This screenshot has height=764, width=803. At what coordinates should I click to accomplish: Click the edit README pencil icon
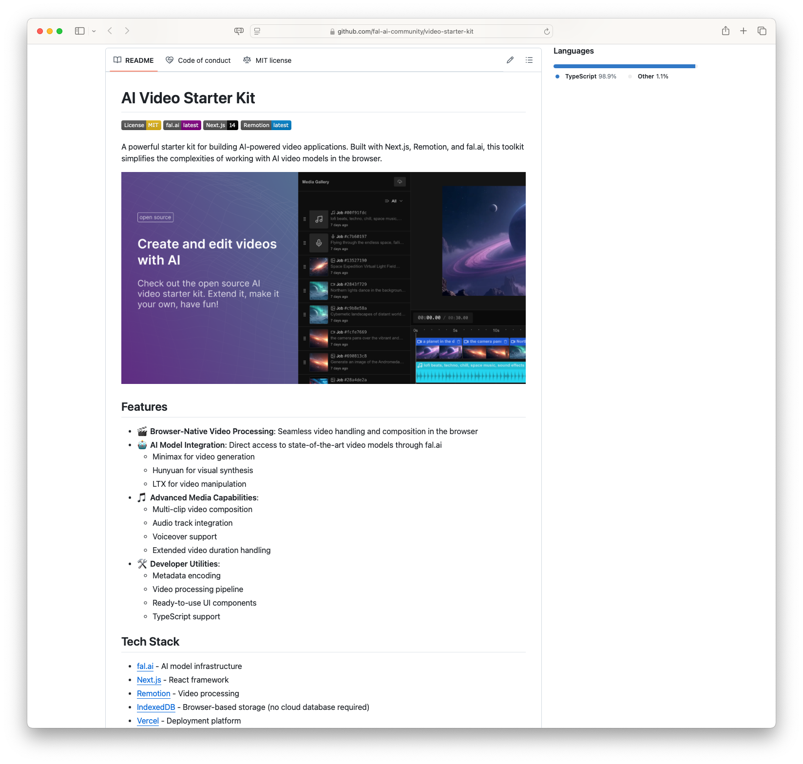click(x=510, y=60)
